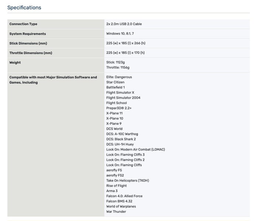Click 'Take On Helicopters (TKOH)' entry

[128, 180]
